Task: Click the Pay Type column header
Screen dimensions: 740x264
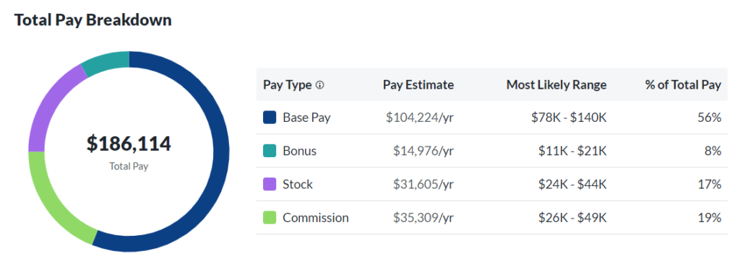Action: click(x=288, y=85)
